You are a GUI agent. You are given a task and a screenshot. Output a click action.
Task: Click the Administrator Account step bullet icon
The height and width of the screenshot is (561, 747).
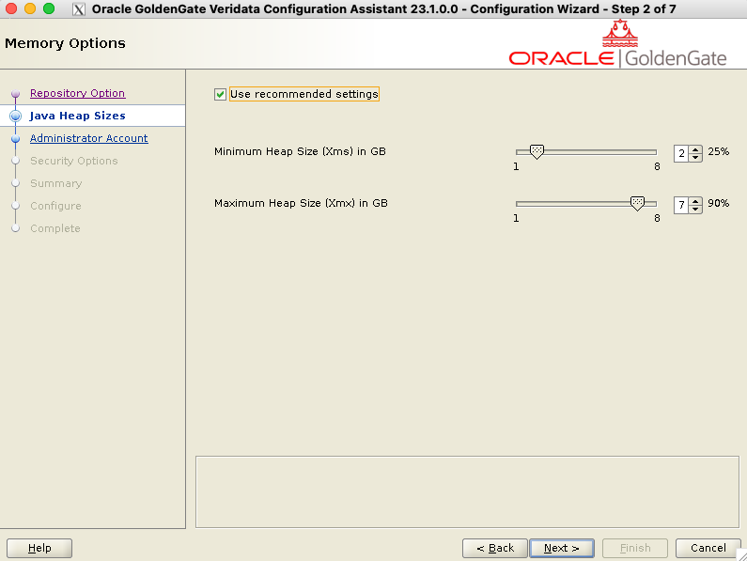tap(15, 139)
